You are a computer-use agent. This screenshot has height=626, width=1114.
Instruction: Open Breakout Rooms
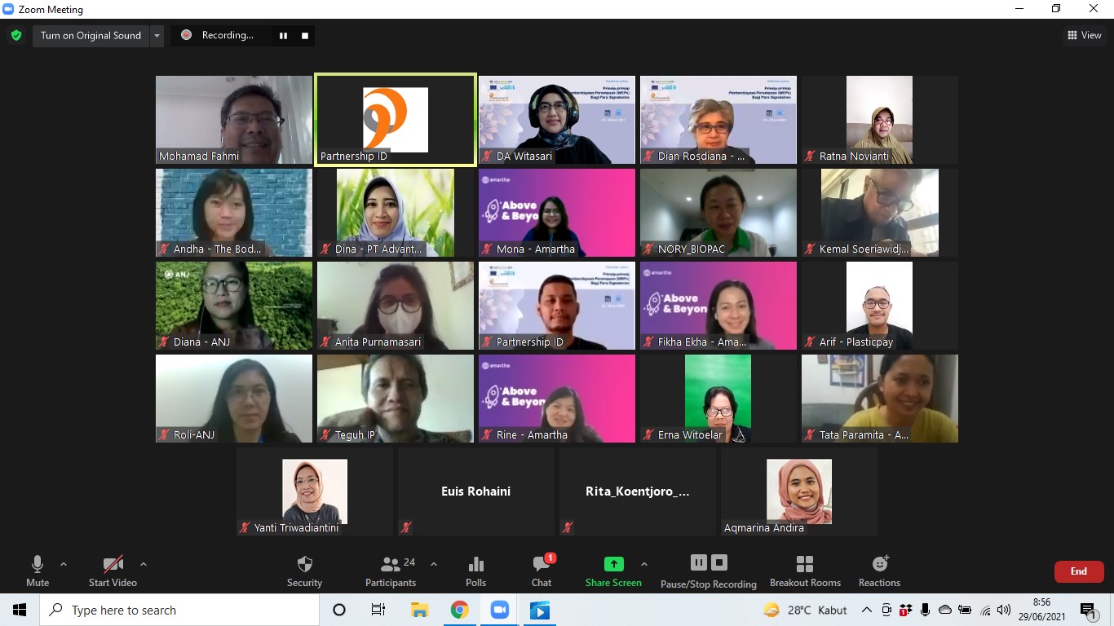[805, 571]
